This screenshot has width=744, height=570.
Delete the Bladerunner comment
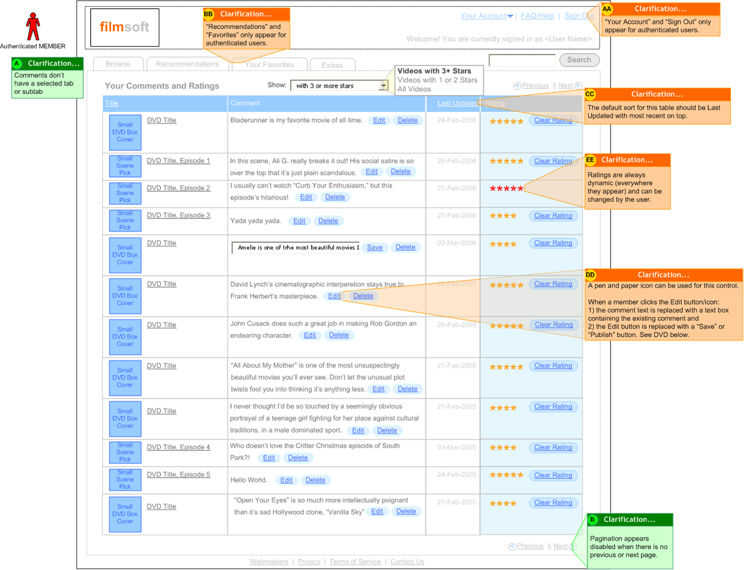point(408,121)
